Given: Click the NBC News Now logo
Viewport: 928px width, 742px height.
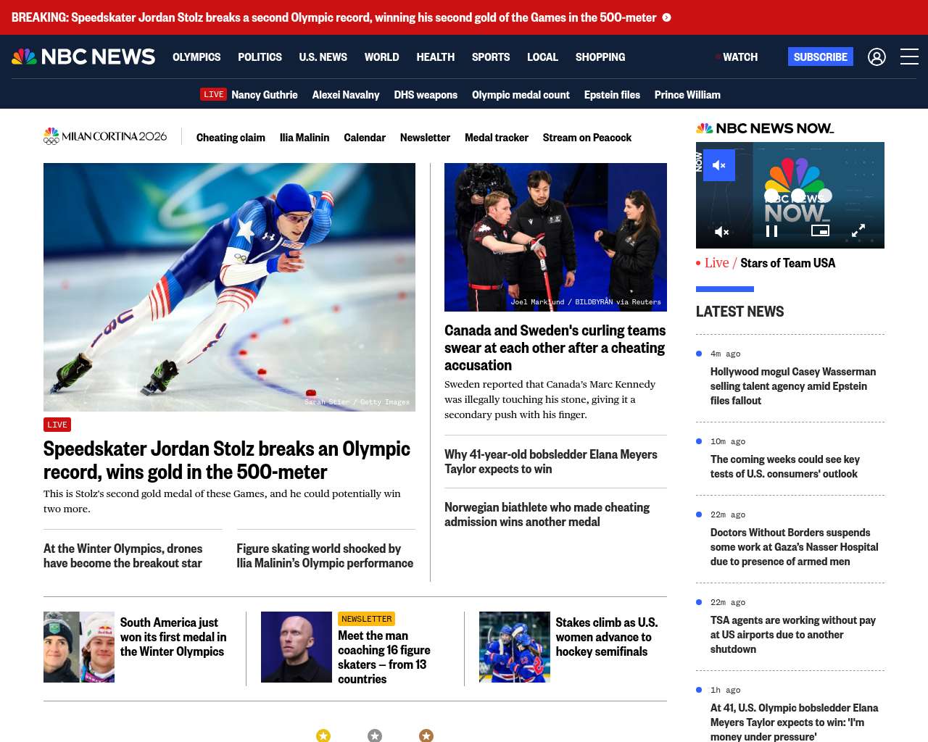Looking at the screenshot, I should [765, 128].
